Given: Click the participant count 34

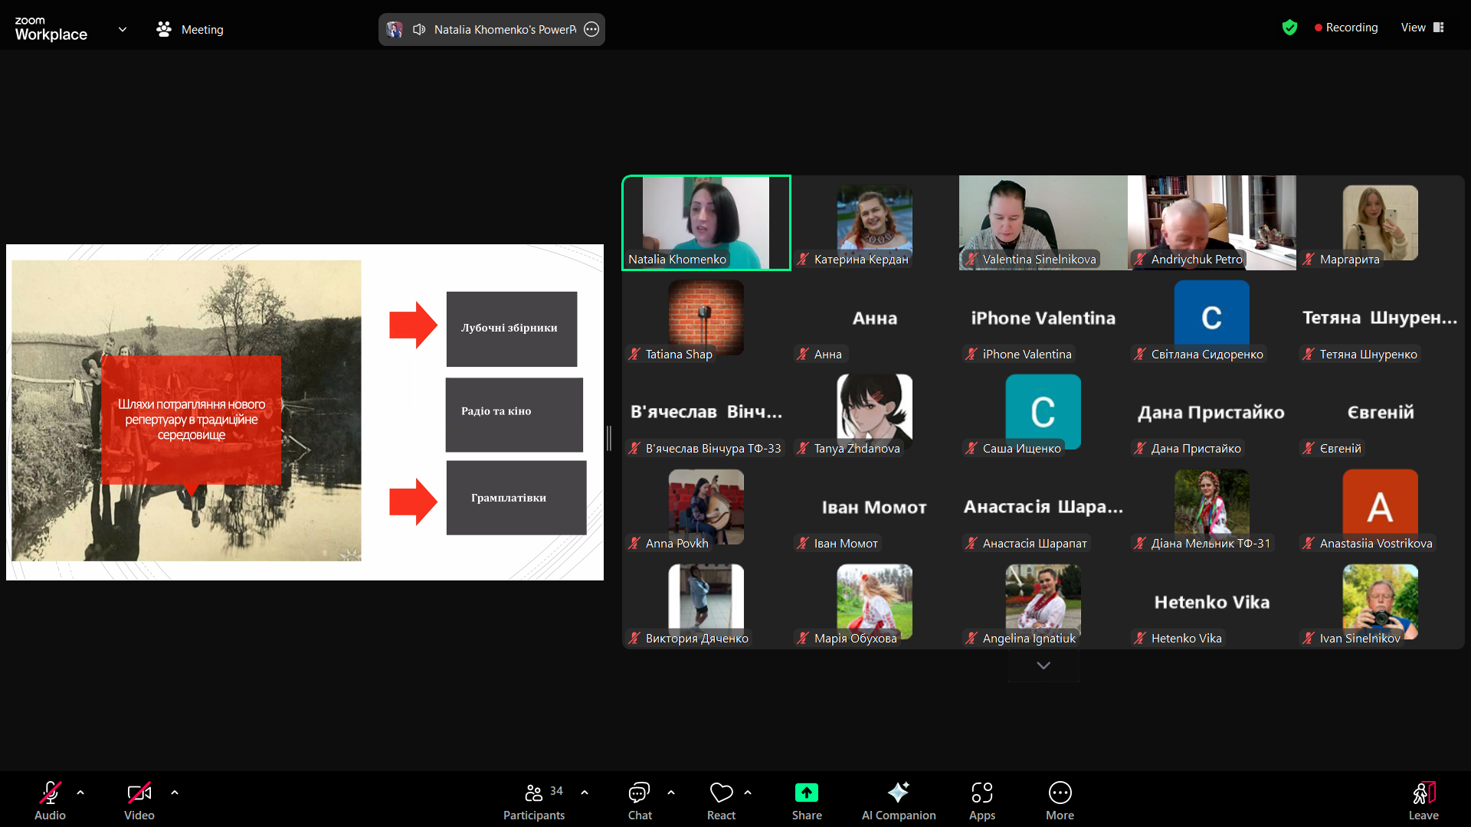Looking at the screenshot, I should (556, 790).
